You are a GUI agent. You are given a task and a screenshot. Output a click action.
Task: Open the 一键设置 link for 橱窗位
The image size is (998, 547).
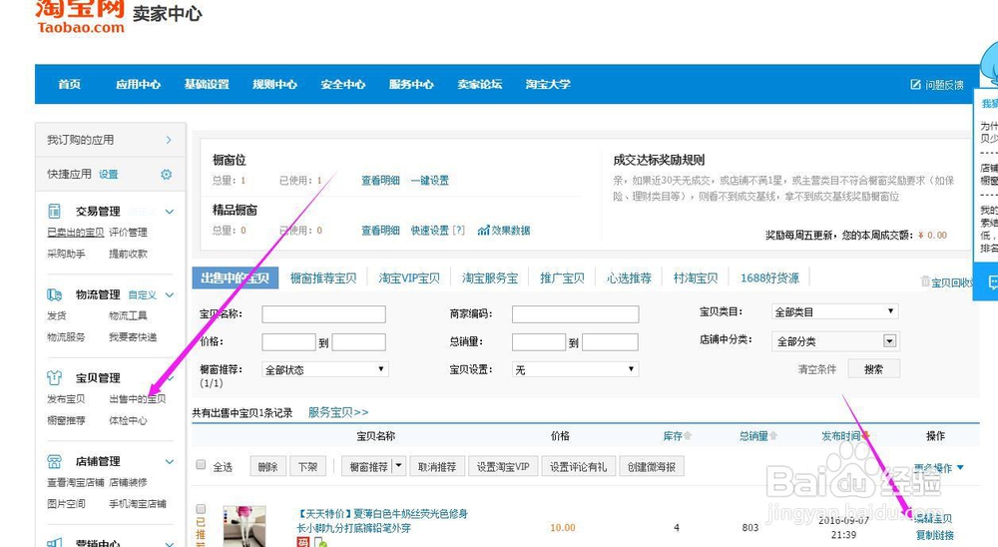(x=429, y=181)
